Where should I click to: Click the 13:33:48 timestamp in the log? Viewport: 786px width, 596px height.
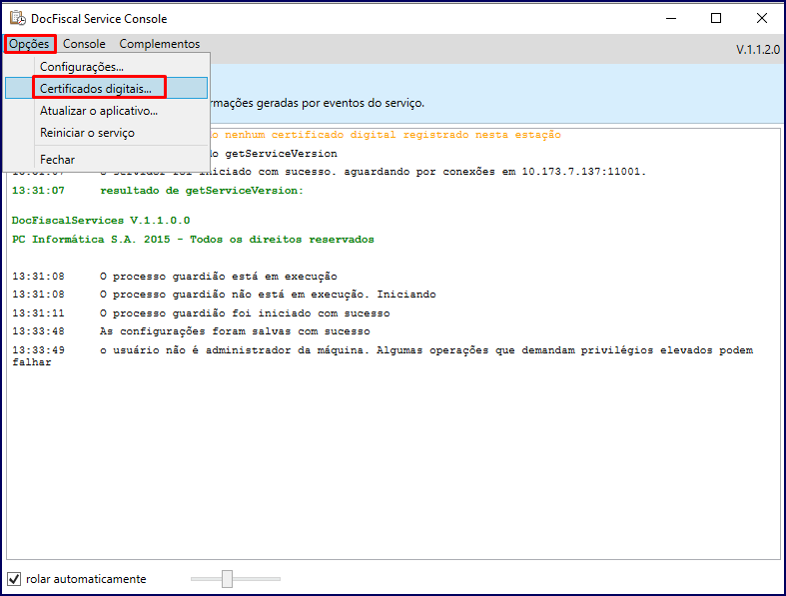tap(38, 331)
